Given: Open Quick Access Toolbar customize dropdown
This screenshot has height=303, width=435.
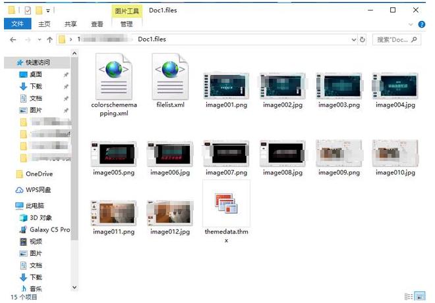Looking at the screenshot, I should [48, 11].
